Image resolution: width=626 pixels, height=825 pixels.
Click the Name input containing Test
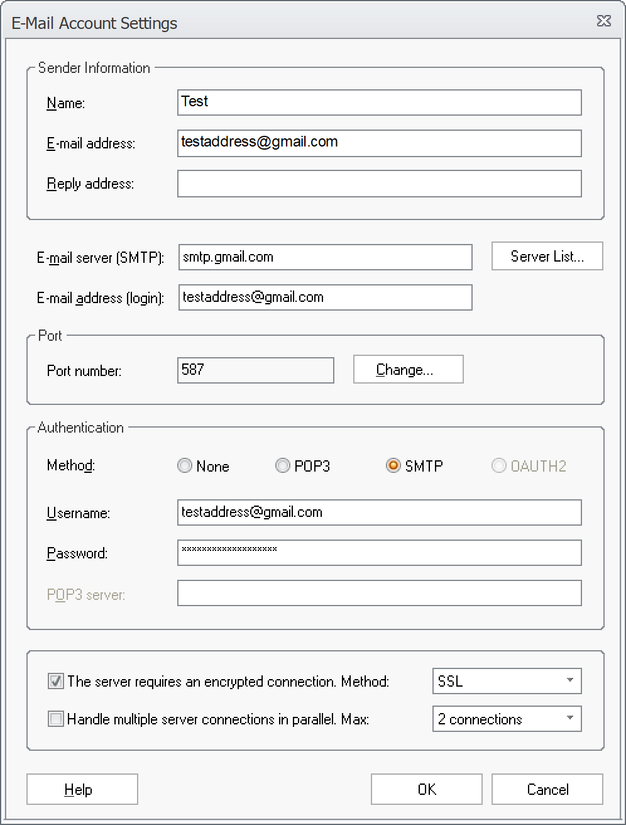click(378, 102)
